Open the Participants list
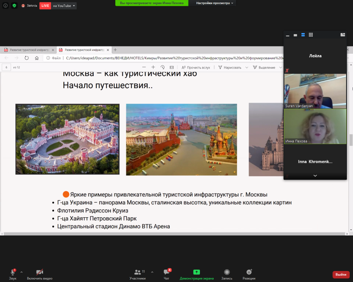The width and height of the screenshot is (353, 282). [138, 274]
